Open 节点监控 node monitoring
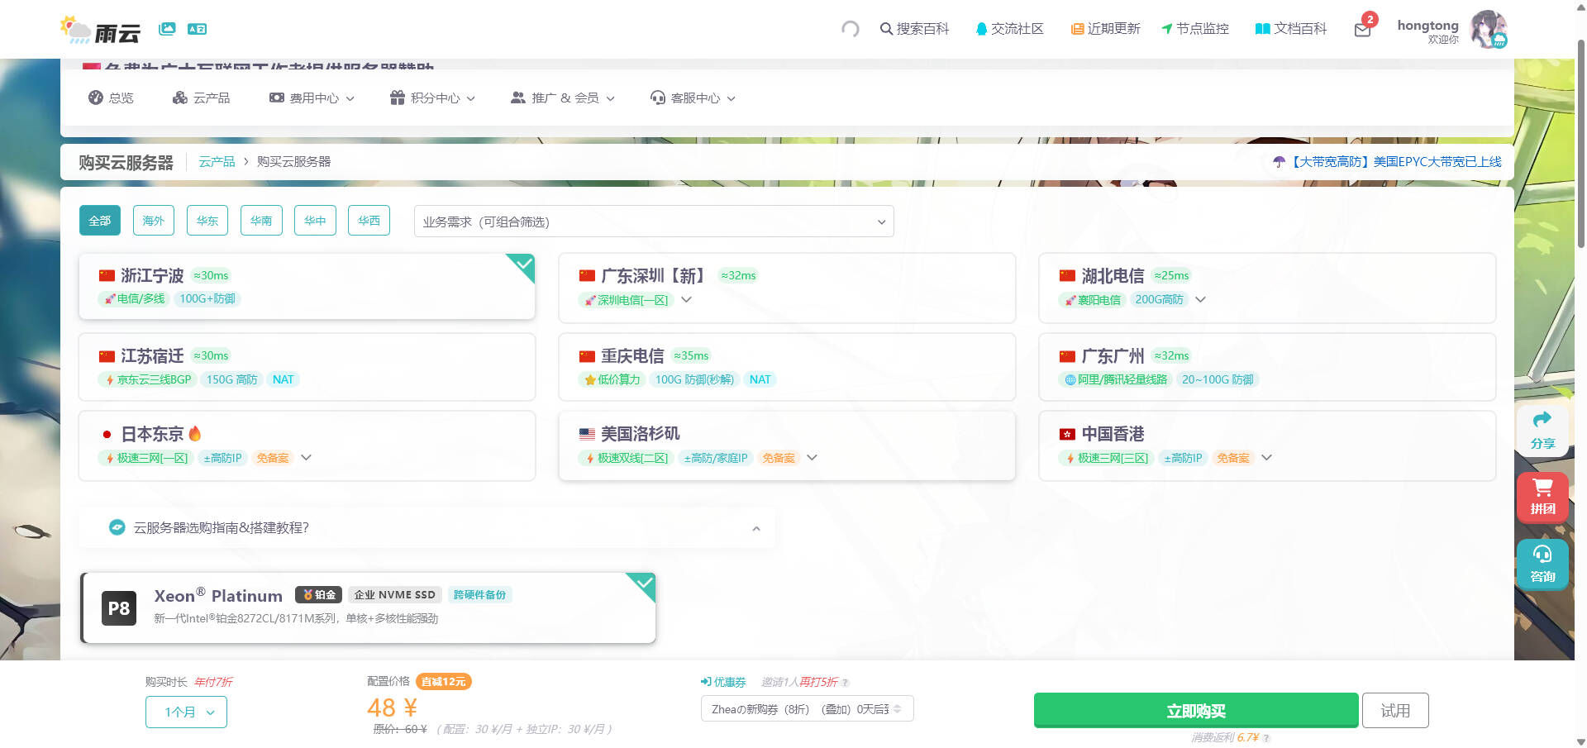 point(1194,28)
